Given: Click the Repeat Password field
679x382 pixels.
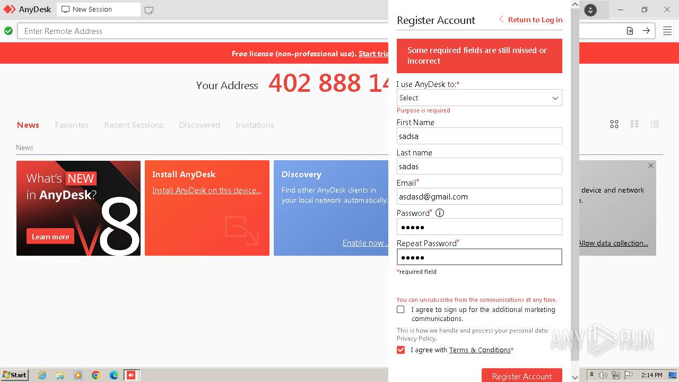Looking at the screenshot, I should click(479, 257).
